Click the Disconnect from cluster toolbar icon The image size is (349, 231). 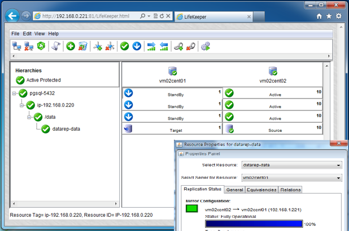[29, 46]
